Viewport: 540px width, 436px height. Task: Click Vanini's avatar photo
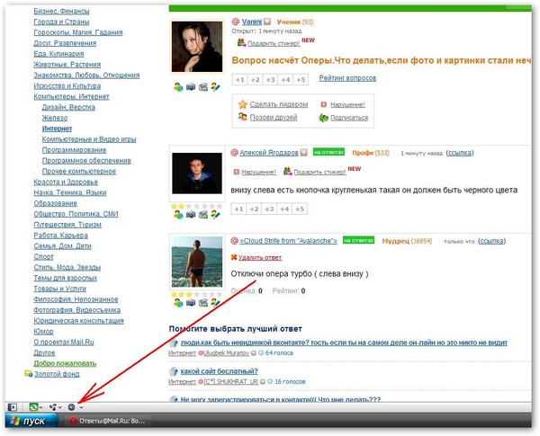click(197, 47)
